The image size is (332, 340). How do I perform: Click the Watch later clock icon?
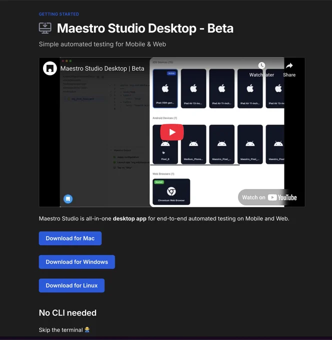pyautogui.click(x=261, y=65)
